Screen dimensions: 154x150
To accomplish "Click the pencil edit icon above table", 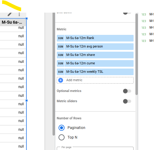I will (10, 14).
